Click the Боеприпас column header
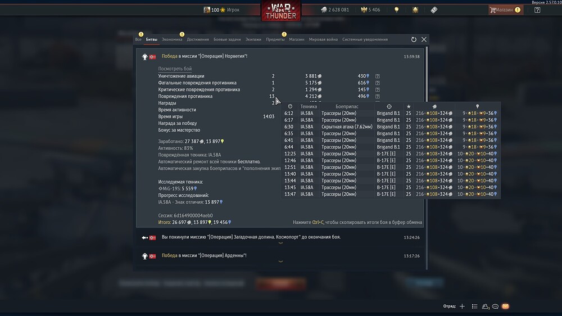This screenshot has height=316, width=562. [347, 106]
